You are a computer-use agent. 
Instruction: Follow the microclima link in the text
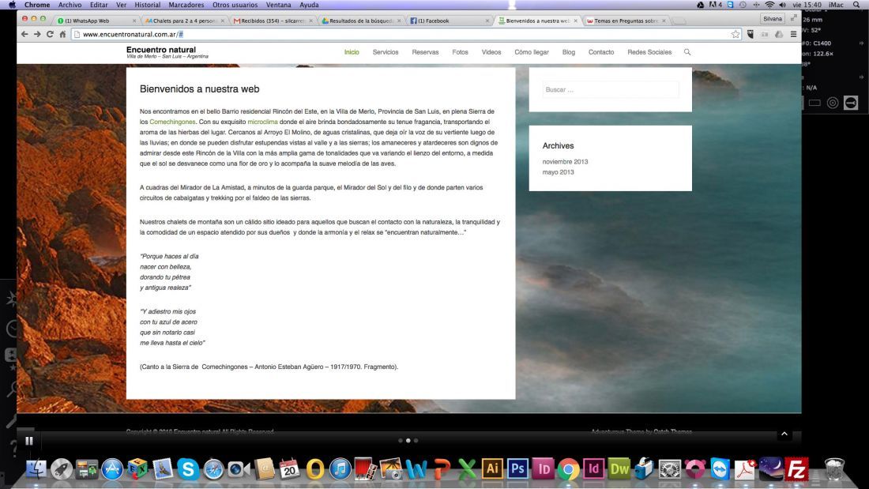click(x=263, y=122)
